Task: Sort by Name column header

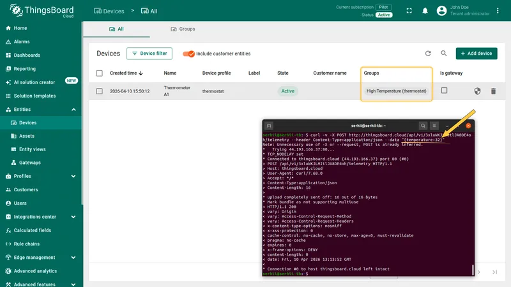Action: (170, 73)
